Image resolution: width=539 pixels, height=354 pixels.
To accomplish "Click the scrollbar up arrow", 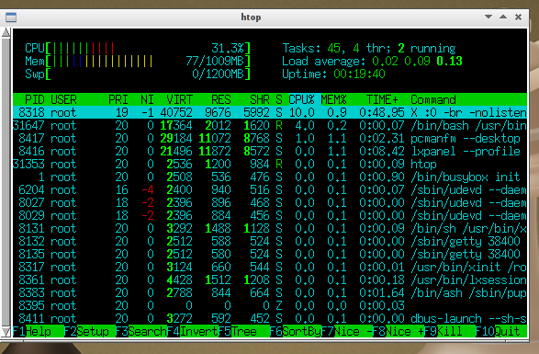I will (x=6, y=32).
